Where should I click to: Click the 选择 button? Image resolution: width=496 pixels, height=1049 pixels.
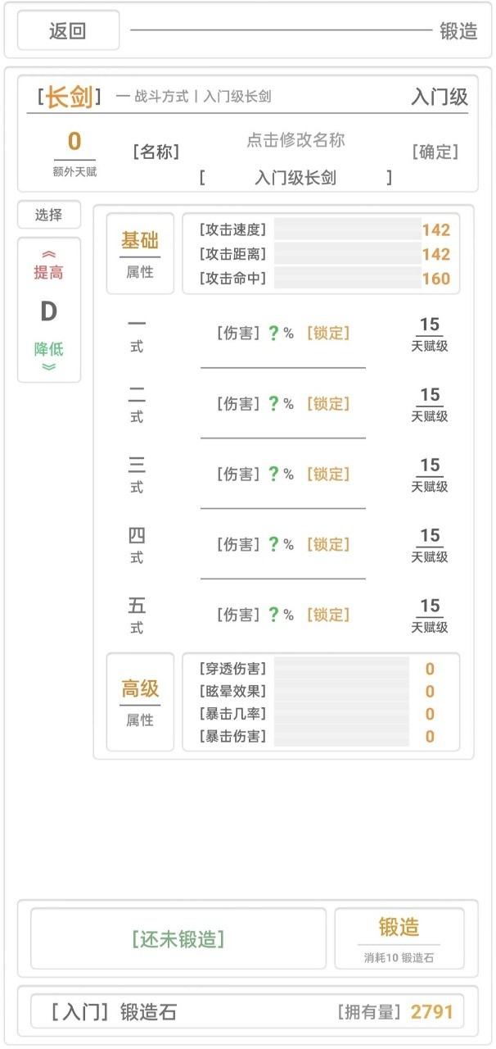[49, 216]
